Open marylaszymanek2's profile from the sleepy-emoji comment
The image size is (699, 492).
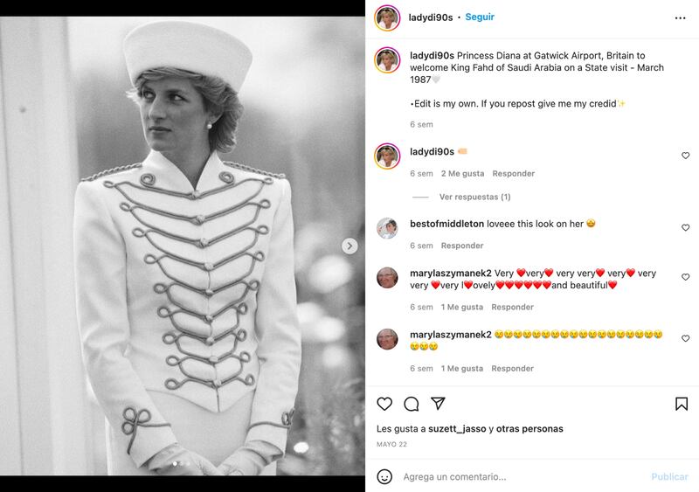[x=450, y=335]
